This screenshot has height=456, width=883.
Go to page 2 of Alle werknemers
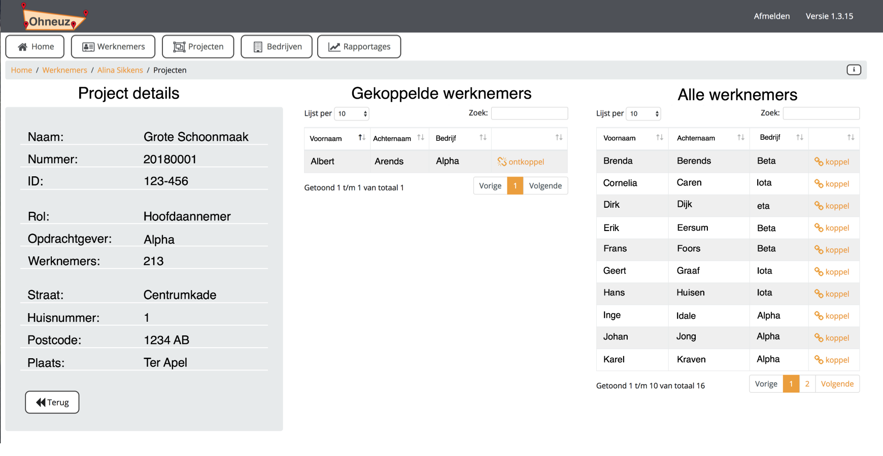807,384
